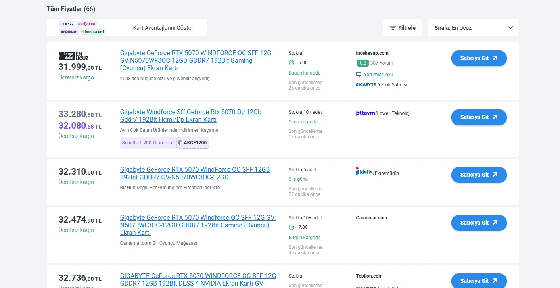Click the 8,0 rating badge for incehesap

pos(362,63)
